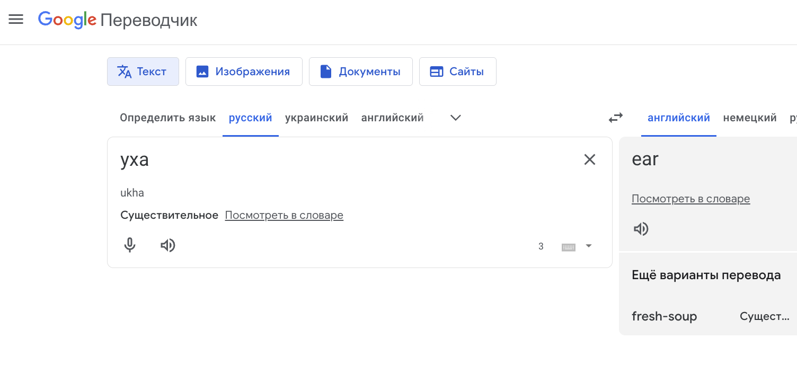This screenshot has height=392, width=797.
Task: Start voice input with microphone icon
Action: pos(130,245)
